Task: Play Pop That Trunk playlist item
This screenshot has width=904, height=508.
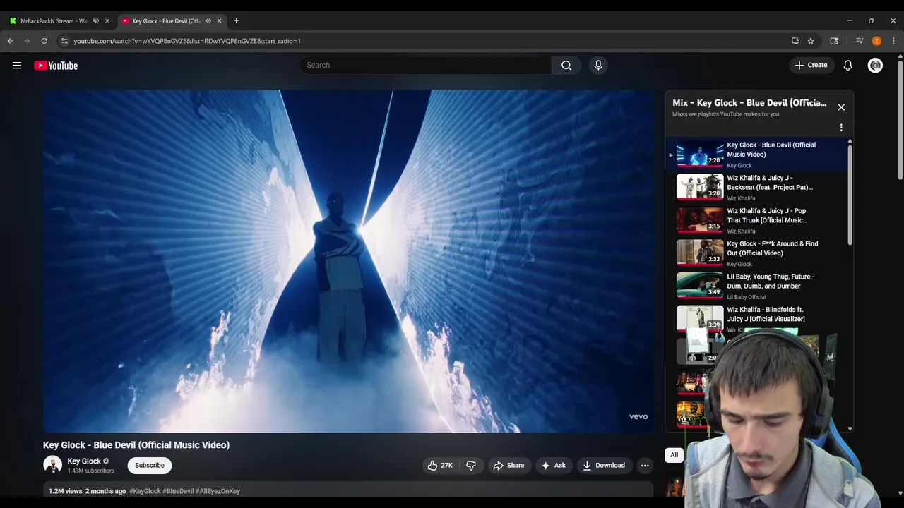Action: [756, 220]
